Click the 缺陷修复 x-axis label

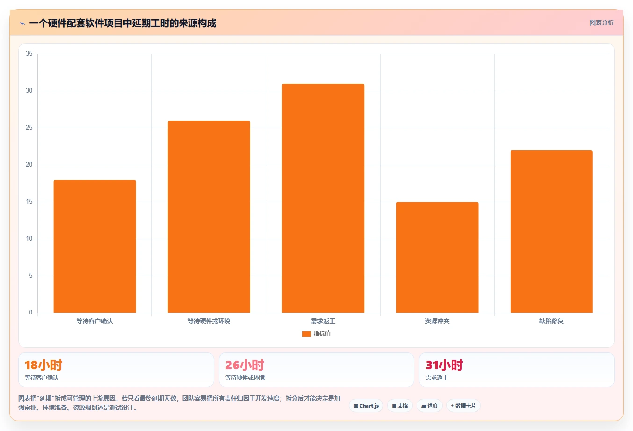[552, 321]
